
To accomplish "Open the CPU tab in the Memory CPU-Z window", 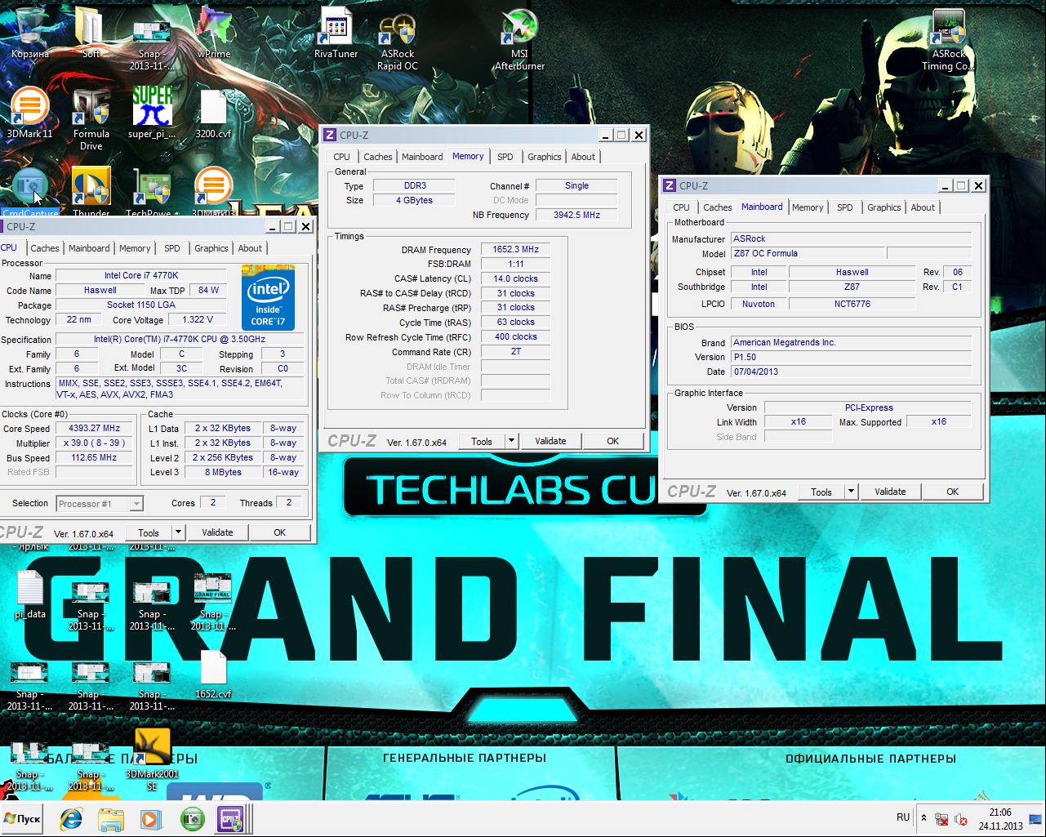I will [x=341, y=157].
